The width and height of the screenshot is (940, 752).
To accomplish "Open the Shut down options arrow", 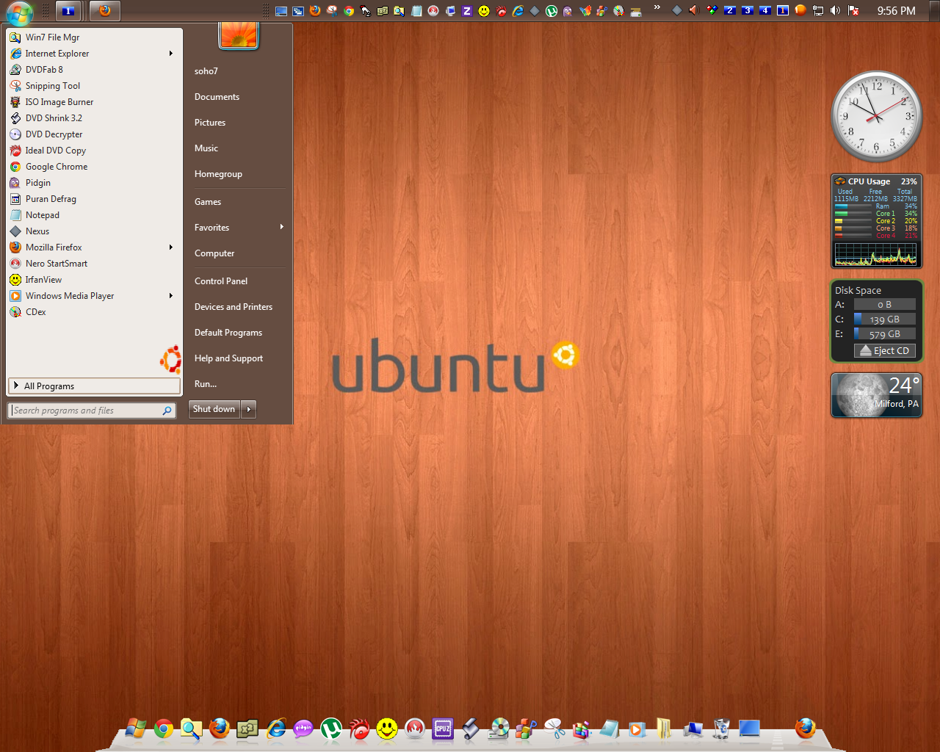I will click(248, 409).
